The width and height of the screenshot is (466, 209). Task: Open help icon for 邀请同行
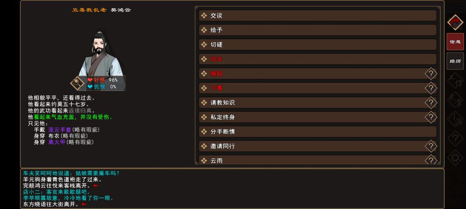coord(431,146)
